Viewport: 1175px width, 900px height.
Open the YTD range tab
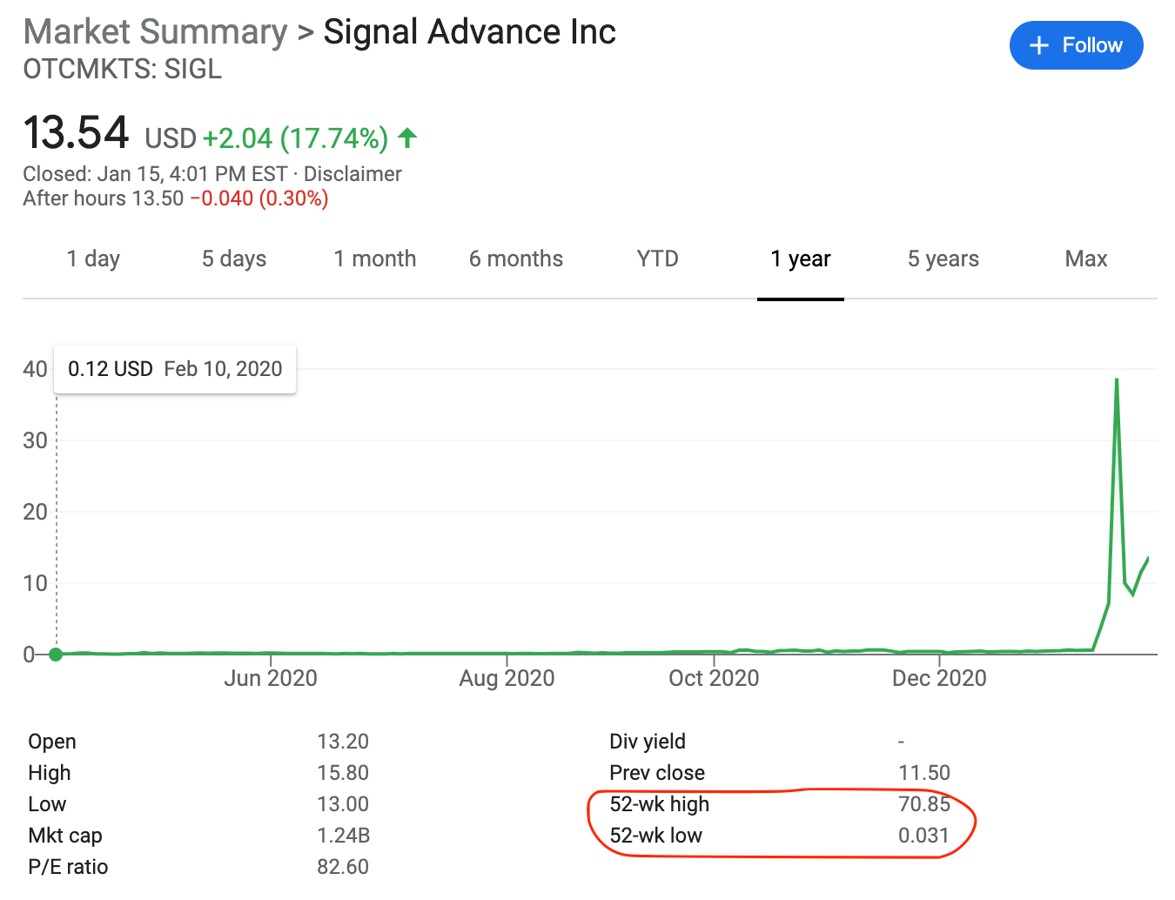coord(657,259)
